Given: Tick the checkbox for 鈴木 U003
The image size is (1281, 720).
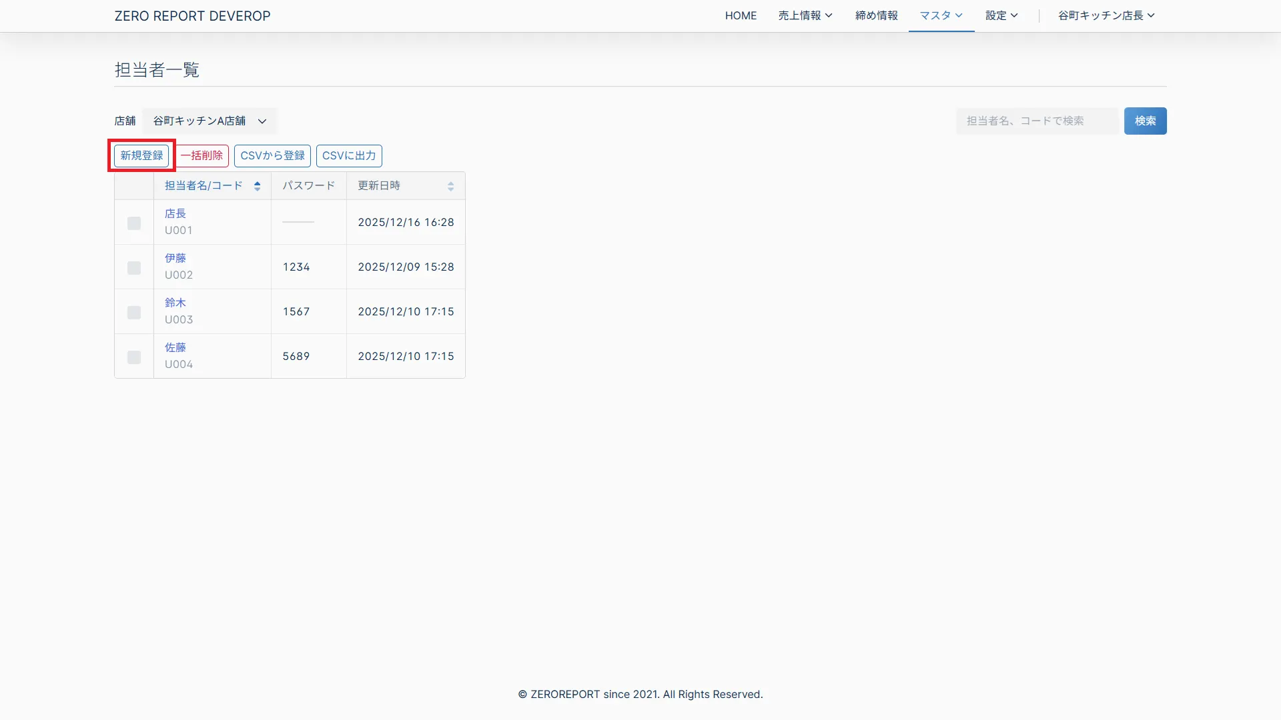Looking at the screenshot, I should pyautogui.click(x=134, y=312).
